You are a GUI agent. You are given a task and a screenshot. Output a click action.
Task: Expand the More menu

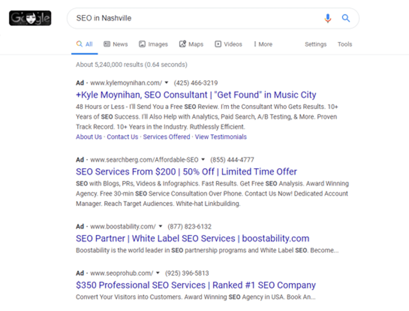[263, 44]
